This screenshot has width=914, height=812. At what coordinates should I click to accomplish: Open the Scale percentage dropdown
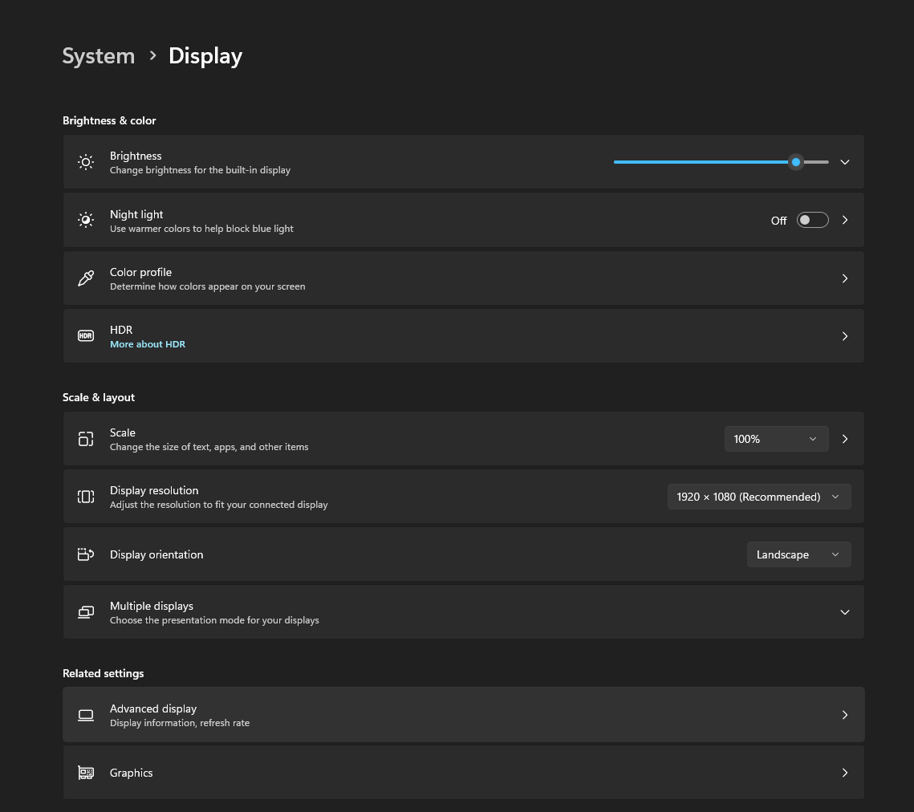click(776, 439)
